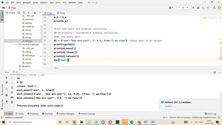Image resolution: width=222 pixels, height=125 pixels.
Task: Open the Problems tool window
Action: 33,114
